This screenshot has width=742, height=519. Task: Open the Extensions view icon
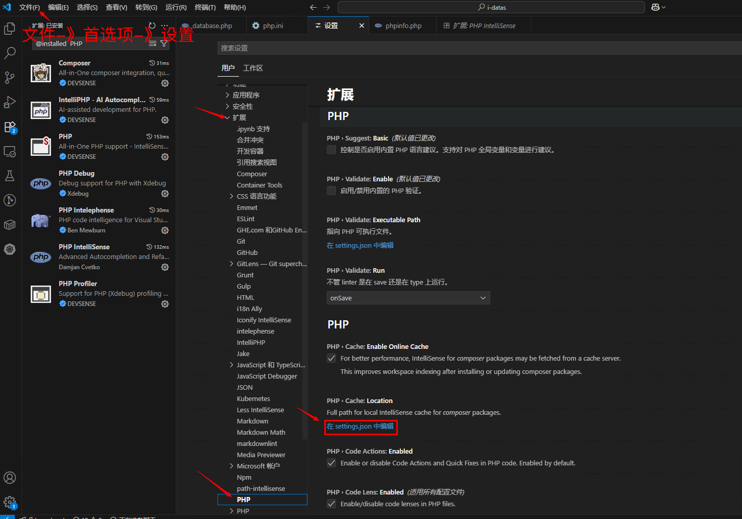tap(10, 127)
